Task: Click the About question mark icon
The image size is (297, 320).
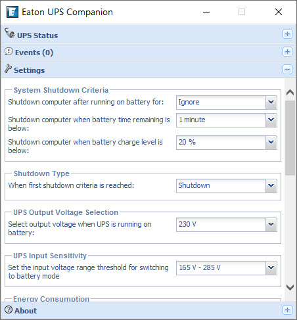Action: point(9,309)
